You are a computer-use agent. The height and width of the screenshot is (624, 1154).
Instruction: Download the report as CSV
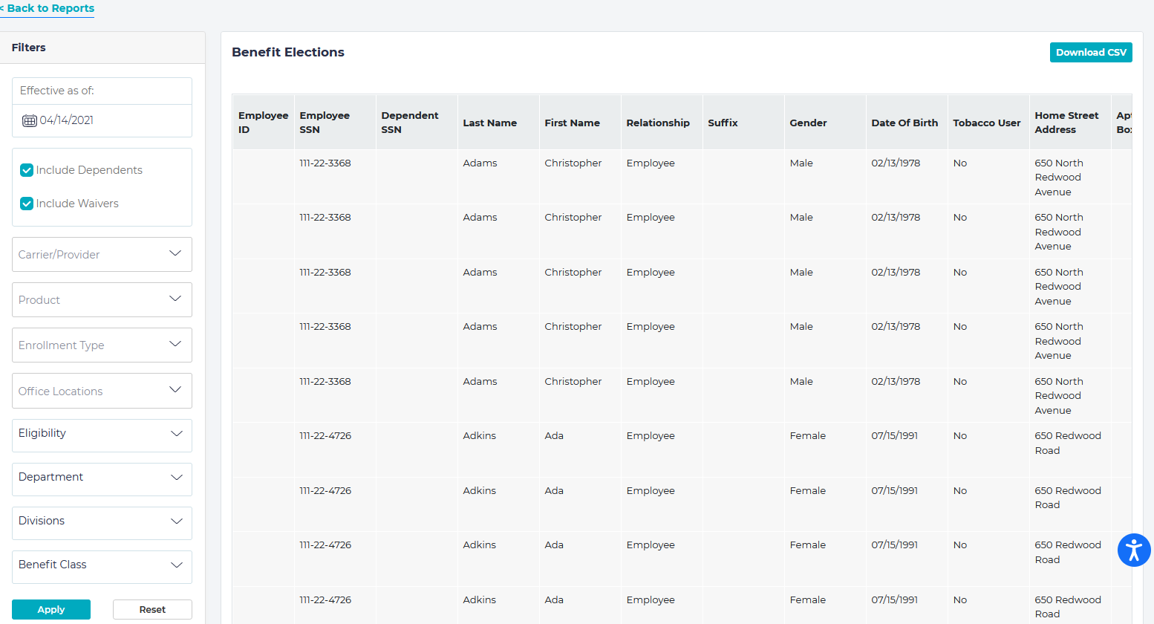(x=1090, y=53)
